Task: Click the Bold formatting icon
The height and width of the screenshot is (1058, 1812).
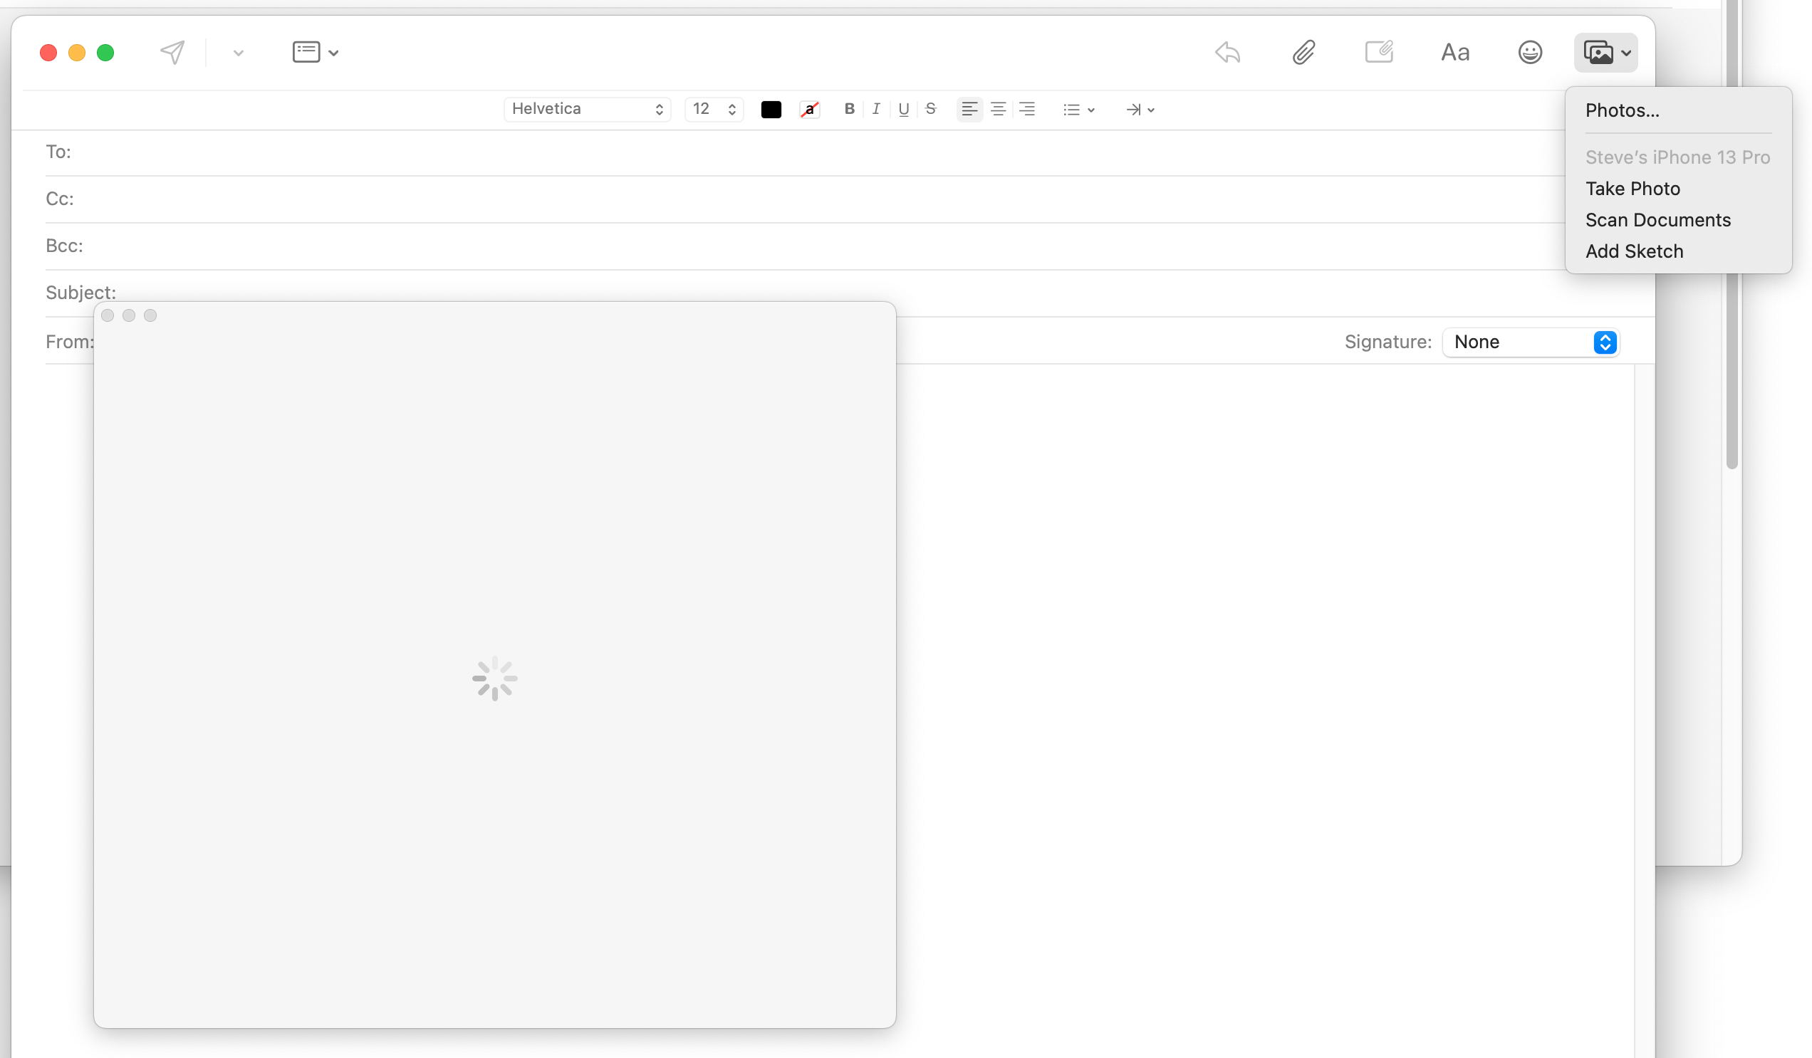Action: [x=848, y=110]
